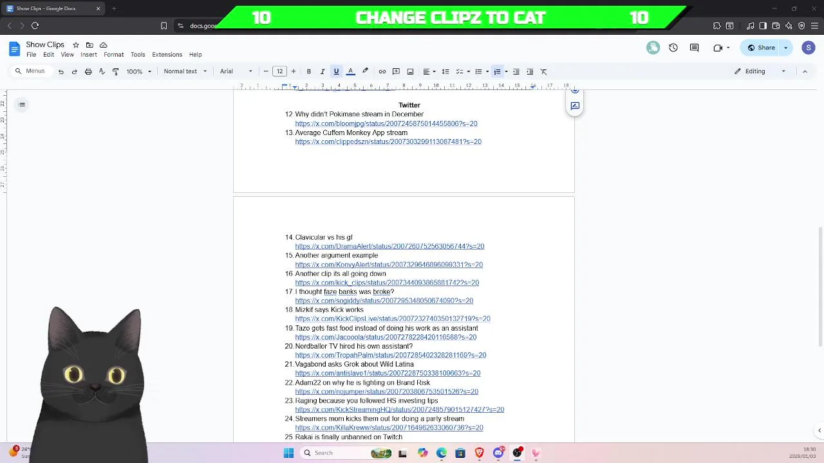
Task: Insert an image using the toolbar icon
Action: 410,71
